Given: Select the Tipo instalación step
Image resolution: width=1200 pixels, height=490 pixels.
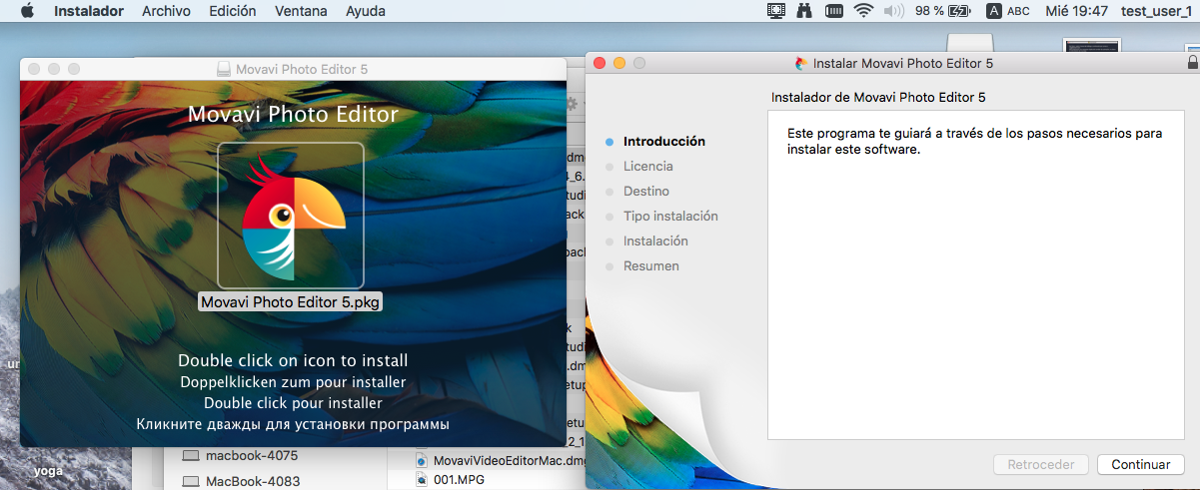Looking at the screenshot, I should tap(670, 217).
